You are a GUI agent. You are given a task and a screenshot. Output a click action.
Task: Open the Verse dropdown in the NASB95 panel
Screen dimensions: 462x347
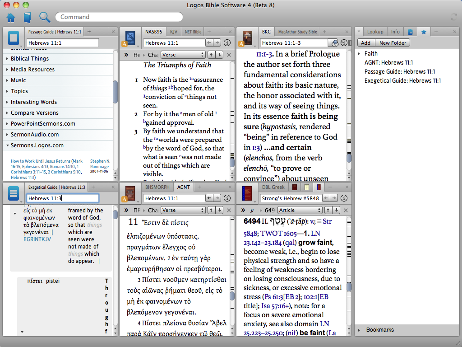tap(183, 54)
